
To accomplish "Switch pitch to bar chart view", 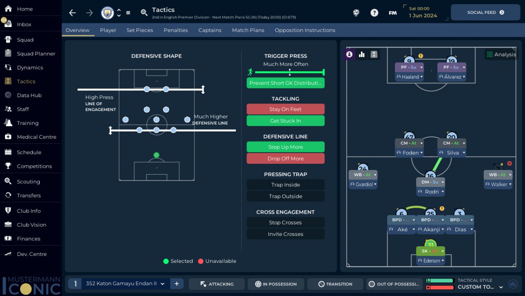I will tap(362, 54).
